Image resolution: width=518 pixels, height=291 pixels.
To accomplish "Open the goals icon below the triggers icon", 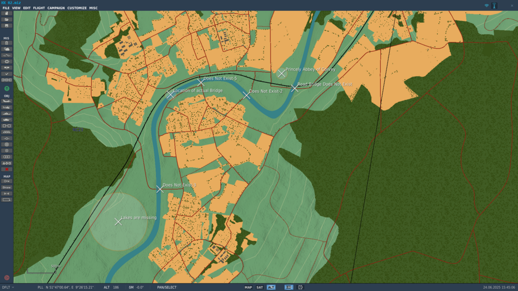I will pos(7,62).
